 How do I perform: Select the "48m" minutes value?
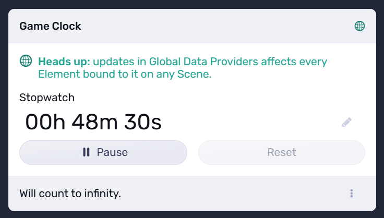[95, 122]
